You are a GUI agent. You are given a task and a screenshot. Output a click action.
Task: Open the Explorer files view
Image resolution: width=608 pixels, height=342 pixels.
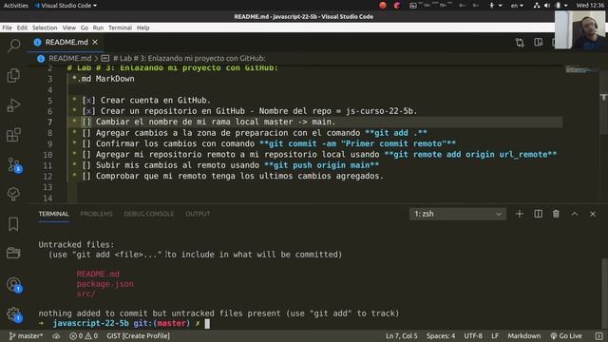click(x=13, y=75)
